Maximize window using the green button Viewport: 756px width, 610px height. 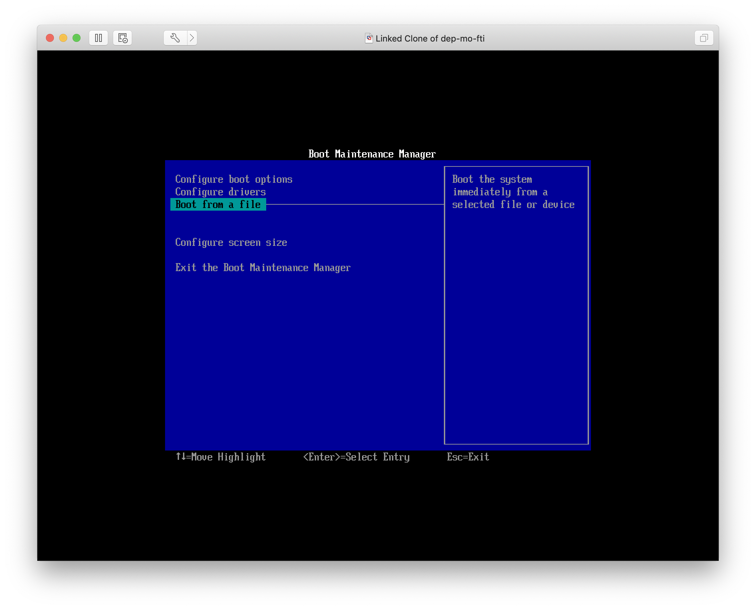[x=77, y=38]
